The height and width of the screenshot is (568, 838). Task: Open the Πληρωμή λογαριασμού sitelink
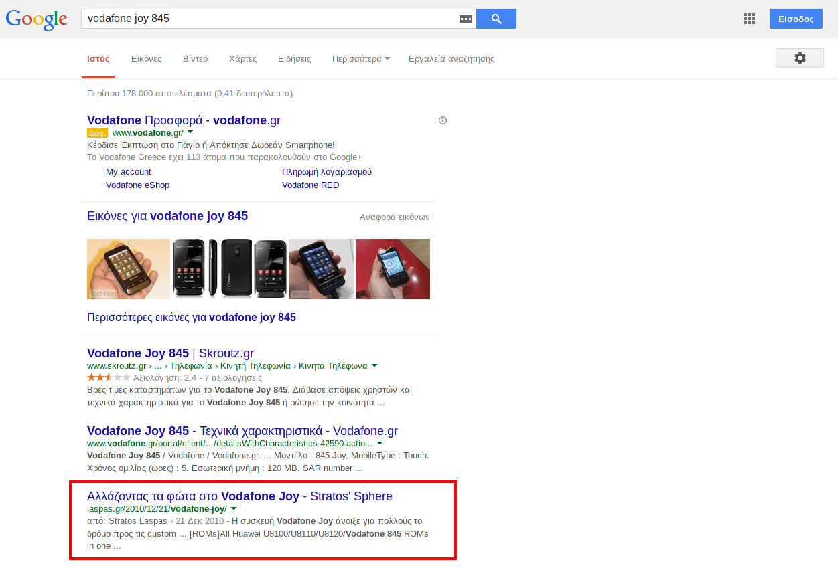point(327,172)
